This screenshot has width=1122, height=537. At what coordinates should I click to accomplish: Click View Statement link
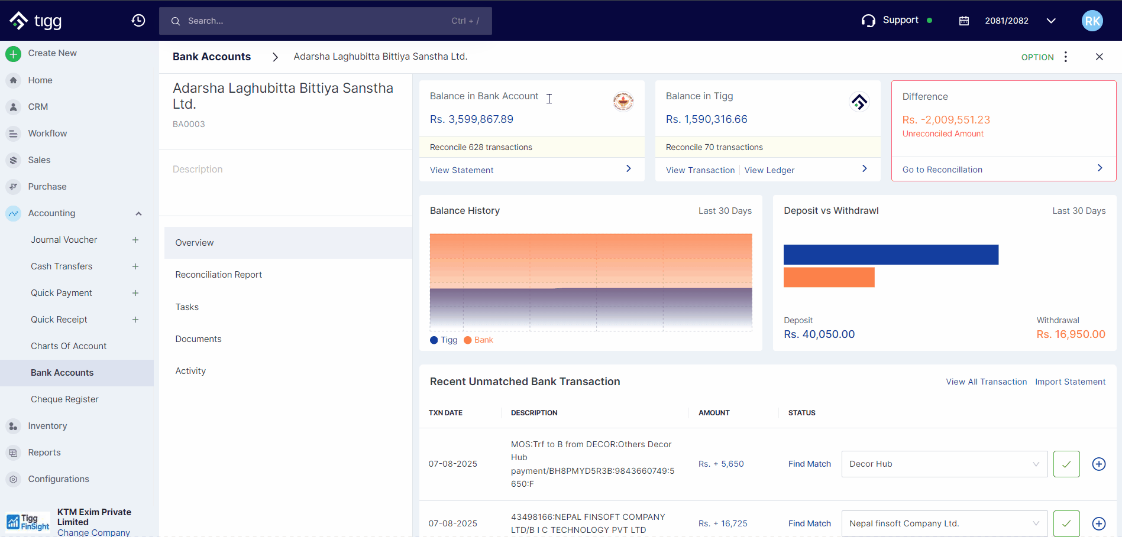(461, 170)
